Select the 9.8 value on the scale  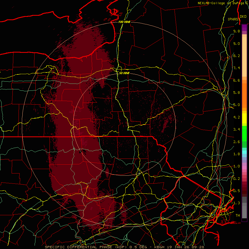(237, 31)
